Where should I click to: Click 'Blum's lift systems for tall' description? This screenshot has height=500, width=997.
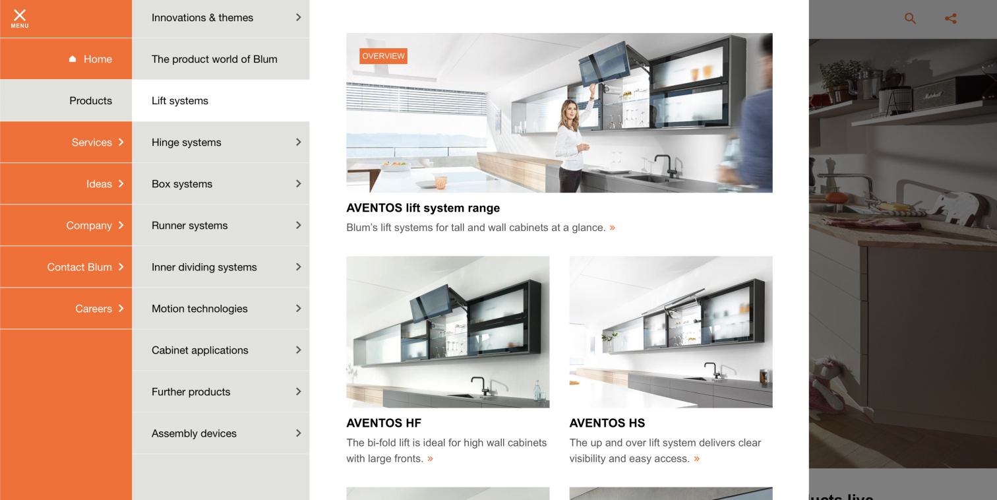point(475,228)
